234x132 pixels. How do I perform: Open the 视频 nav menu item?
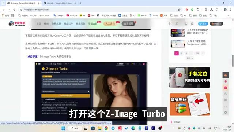(46, 23)
